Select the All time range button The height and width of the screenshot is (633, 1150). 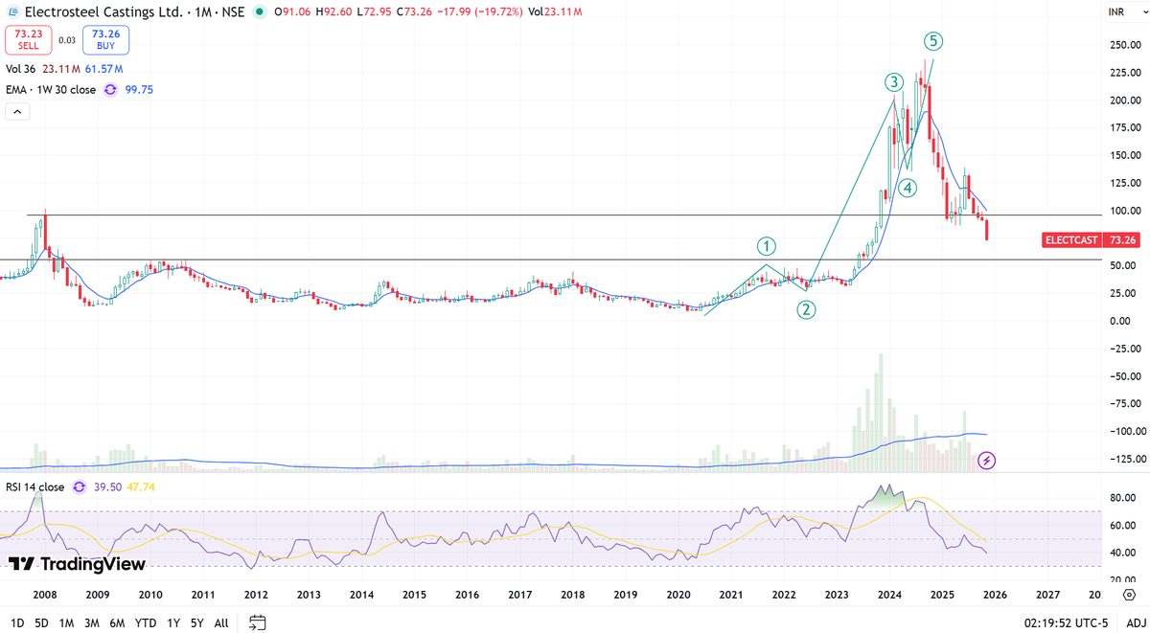(220, 622)
